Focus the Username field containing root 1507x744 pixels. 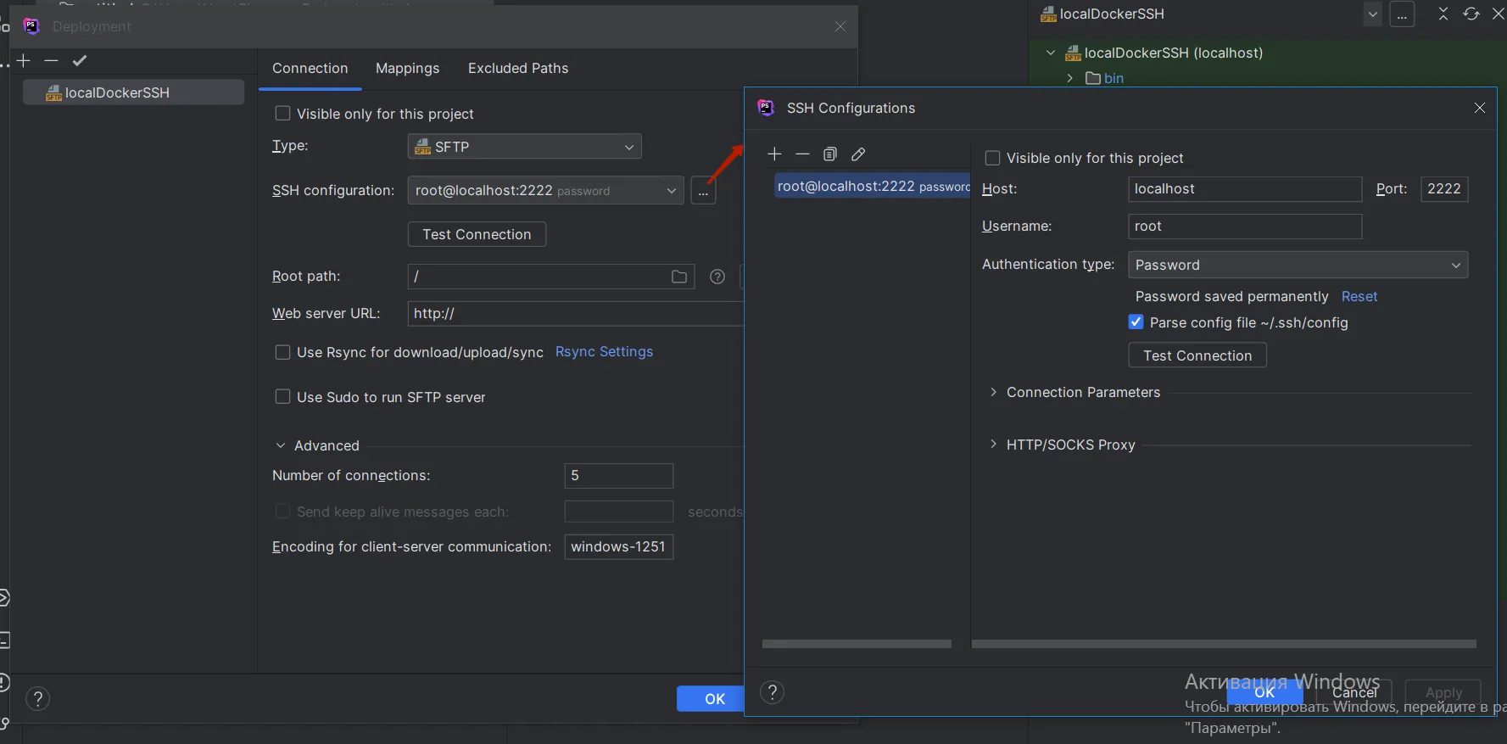point(1245,227)
